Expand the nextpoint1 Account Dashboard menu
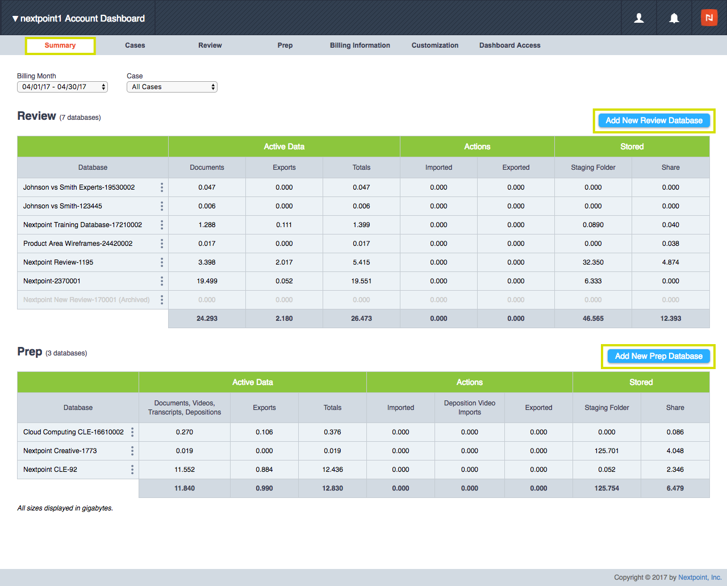727x586 pixels. (78, 18)
